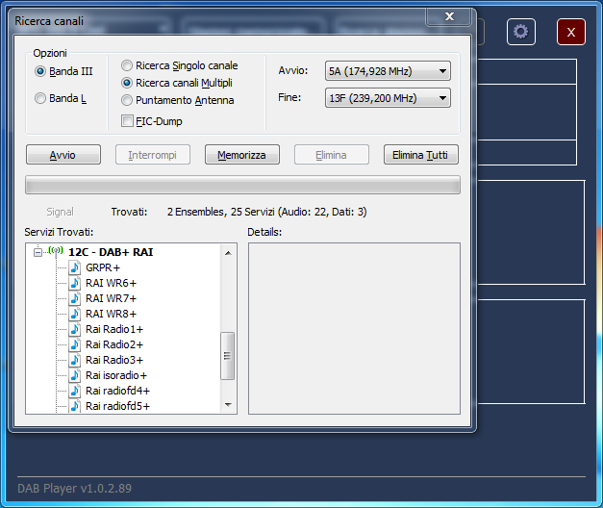This screenshot has height=508, width=603.
Task: Click the audio icon beside RAI WR8+
Action: pos(75,314)
